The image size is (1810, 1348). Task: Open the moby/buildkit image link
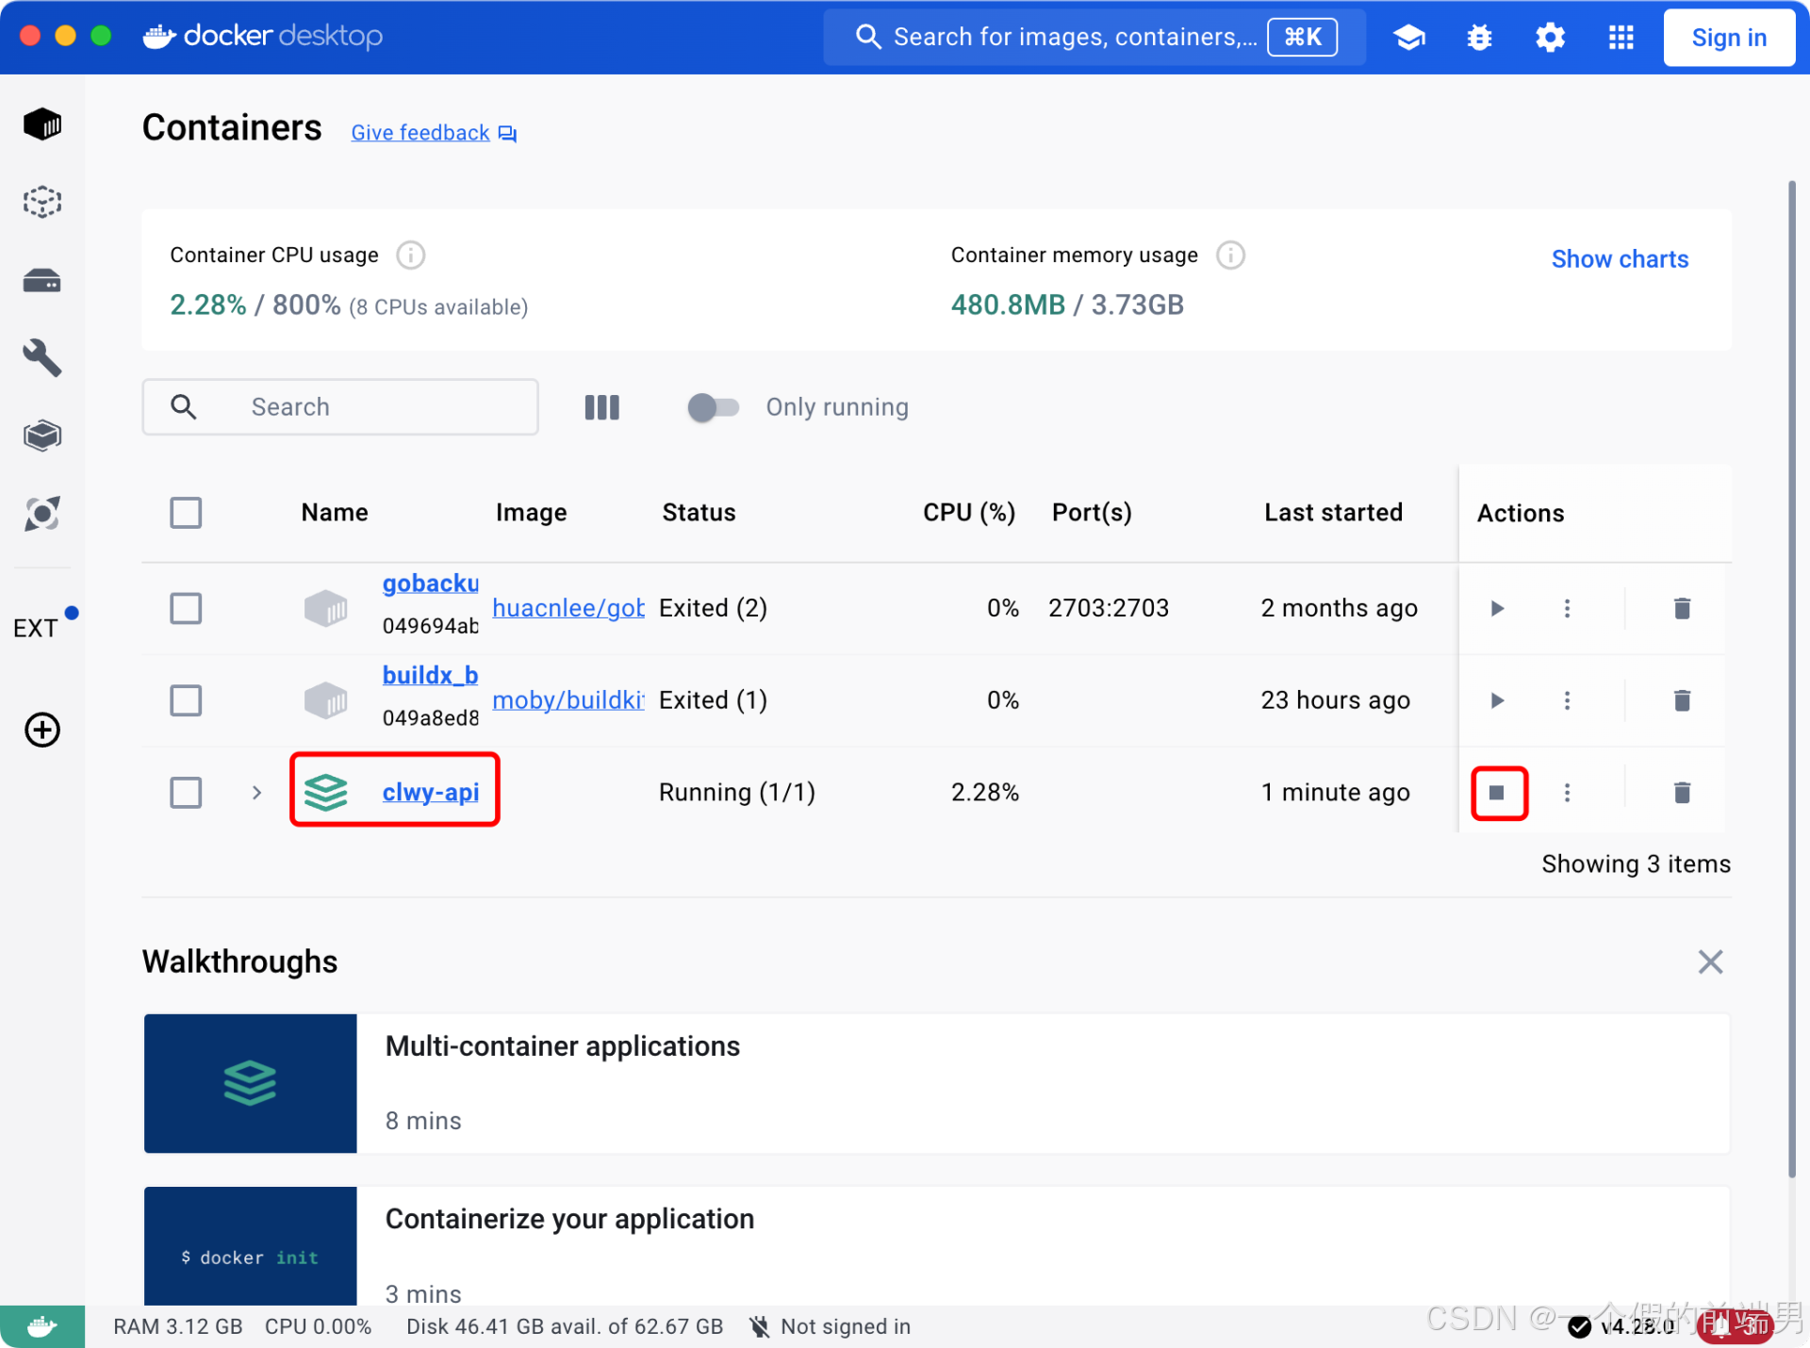(568, 700)
